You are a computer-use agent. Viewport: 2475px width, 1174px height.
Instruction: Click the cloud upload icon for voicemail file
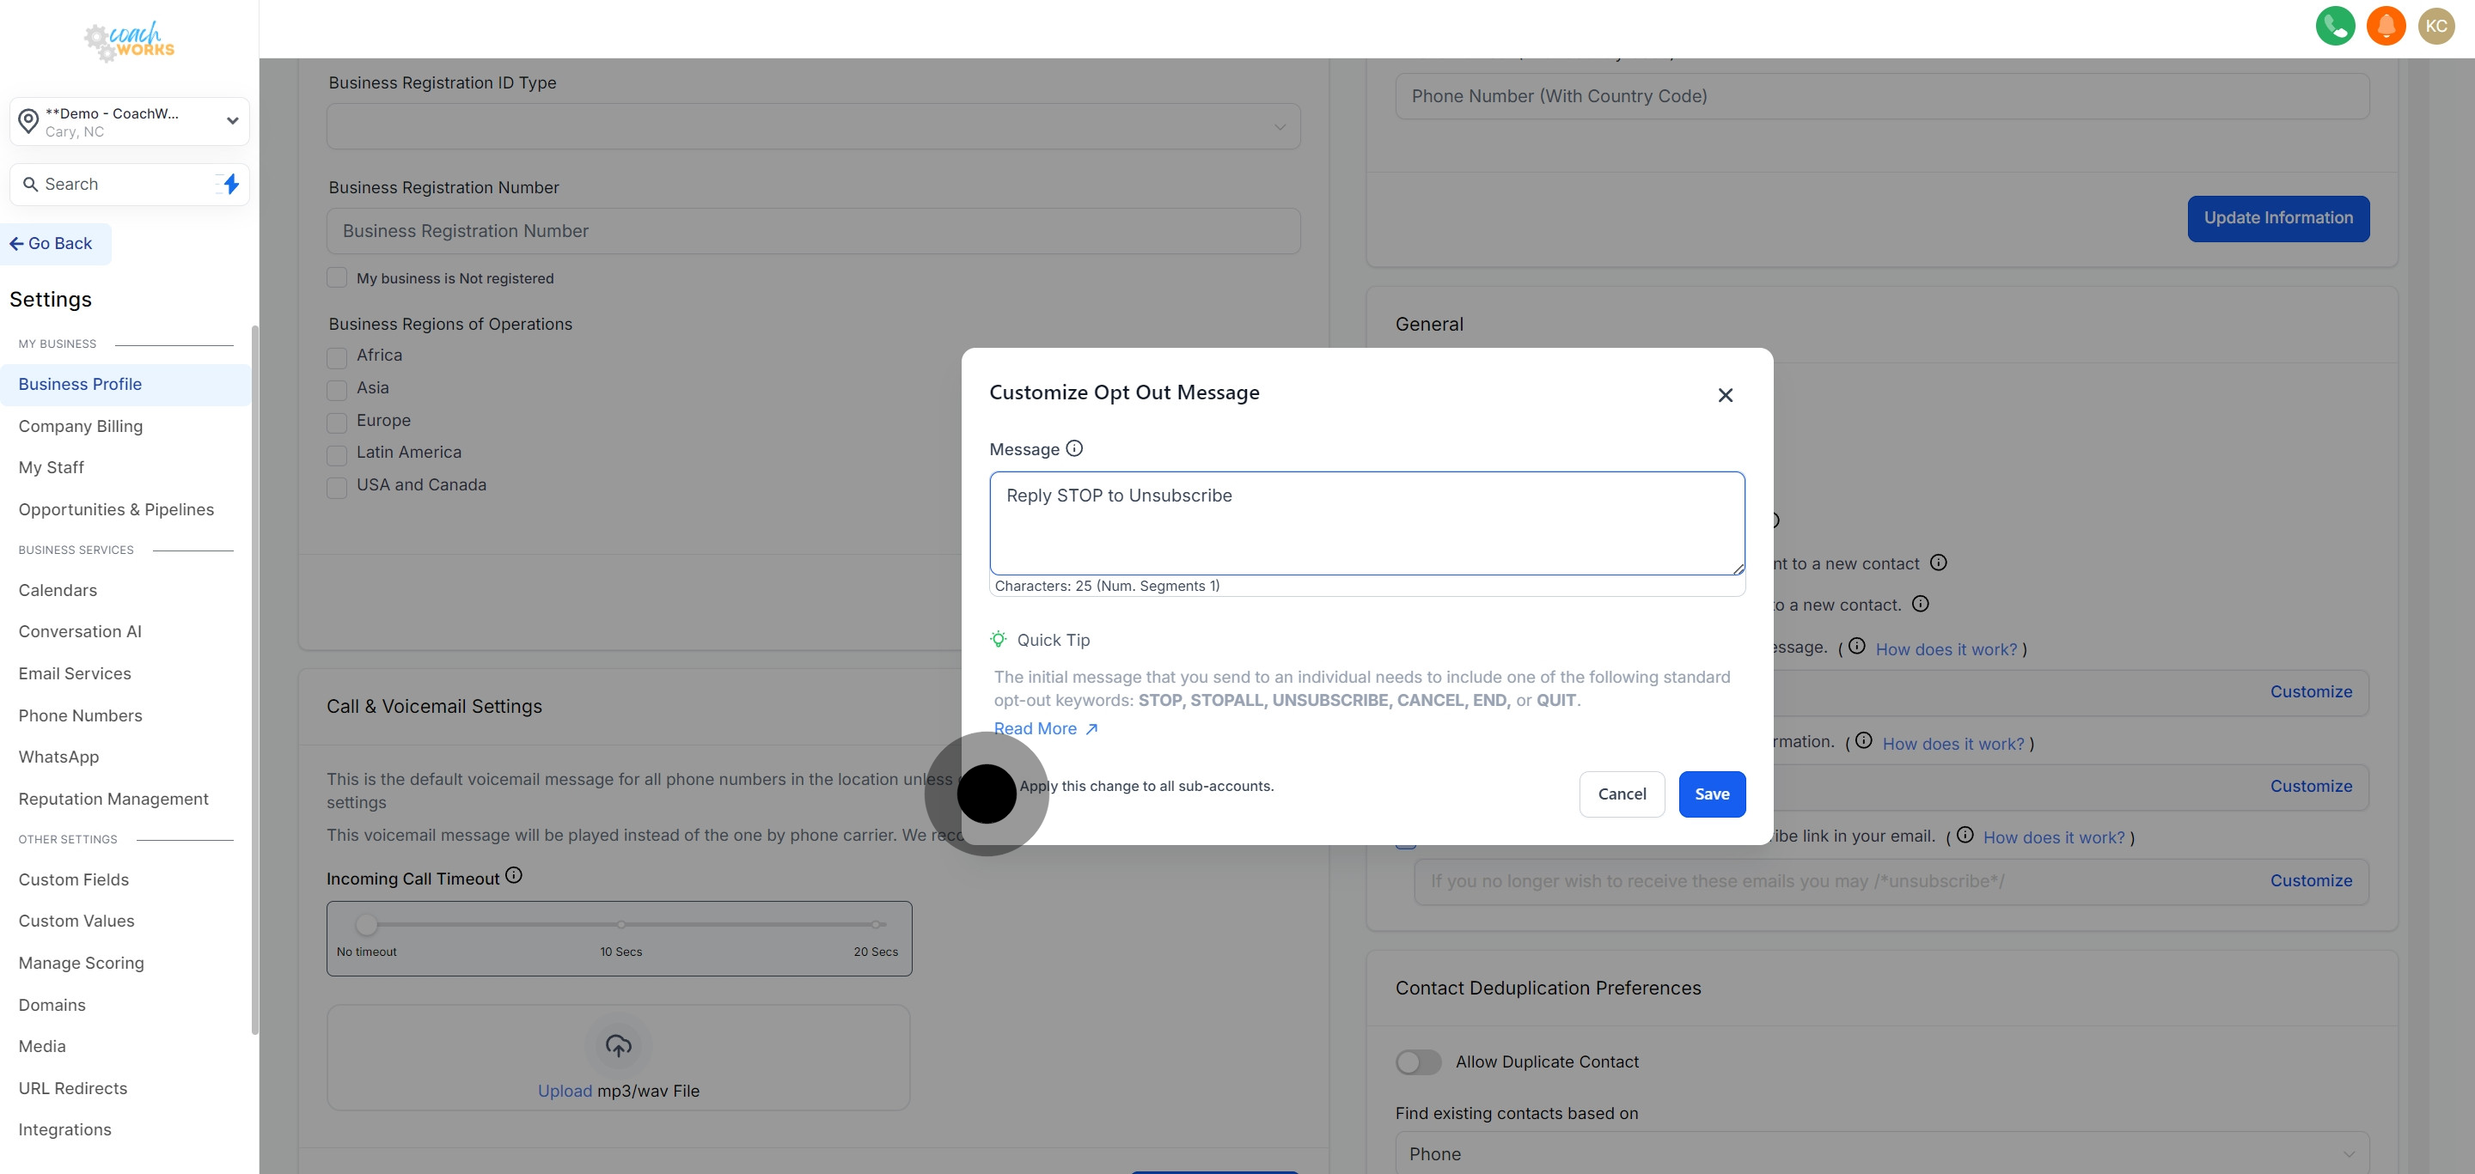point(618,1044)
